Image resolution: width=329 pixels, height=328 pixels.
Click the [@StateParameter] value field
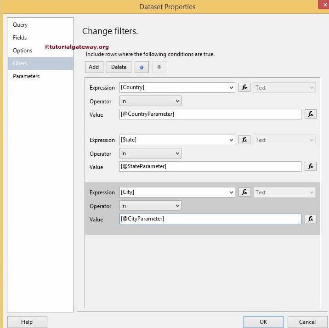[210, 166]
